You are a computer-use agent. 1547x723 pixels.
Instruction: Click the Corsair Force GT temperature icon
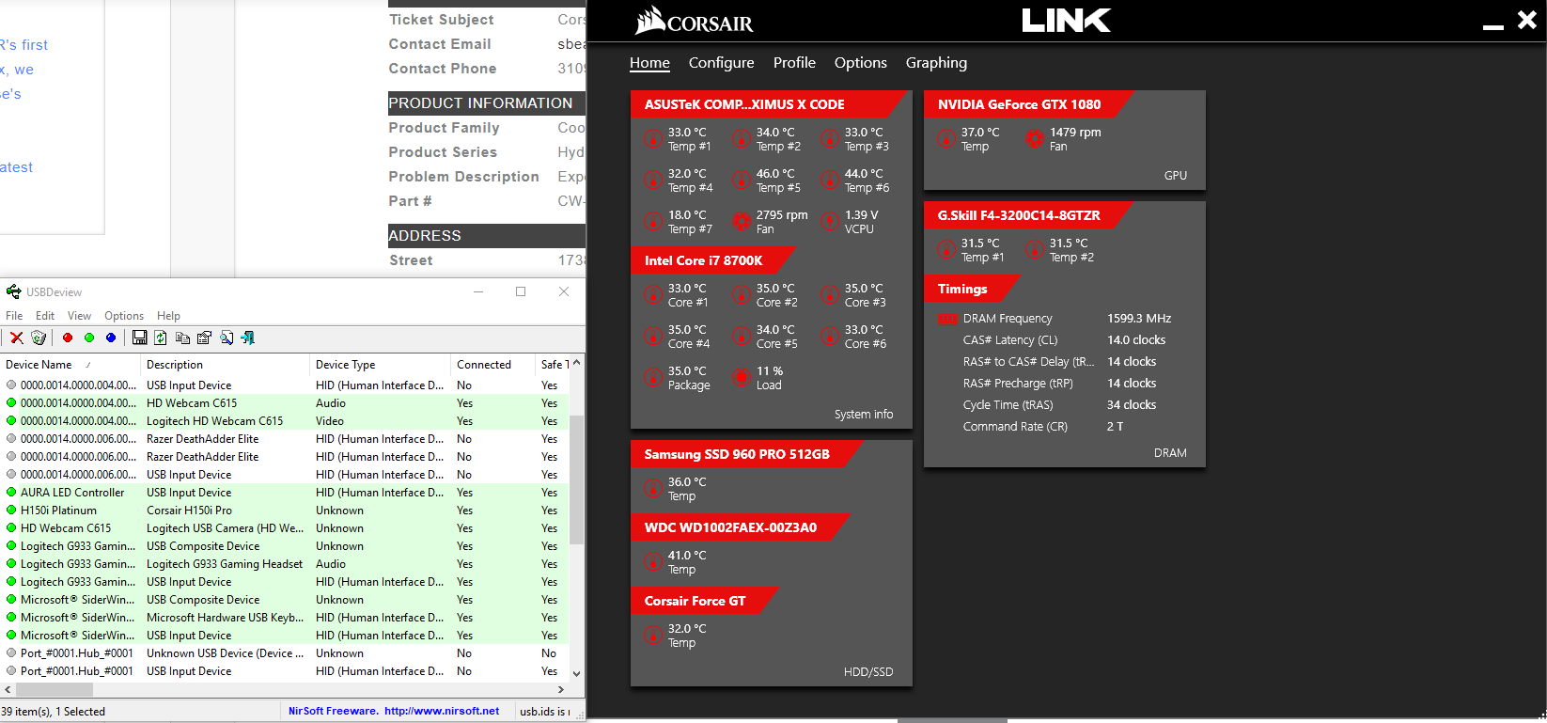click(653, 636)
